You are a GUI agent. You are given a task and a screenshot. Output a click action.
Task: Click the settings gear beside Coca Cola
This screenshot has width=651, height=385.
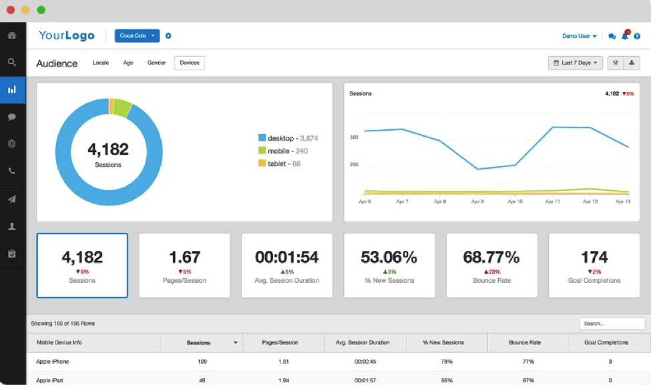[168, 35]
